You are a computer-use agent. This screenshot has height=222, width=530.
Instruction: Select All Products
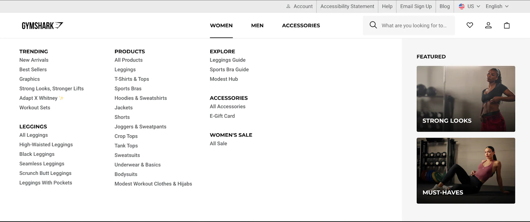pos(129,60)
